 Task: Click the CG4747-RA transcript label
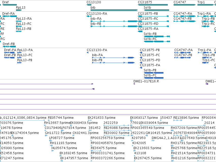[183, 13]
